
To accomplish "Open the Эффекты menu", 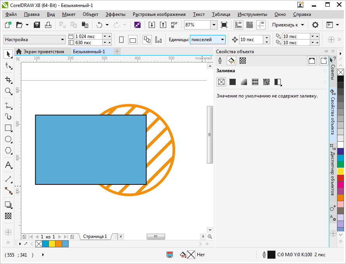I will point(115,14).
